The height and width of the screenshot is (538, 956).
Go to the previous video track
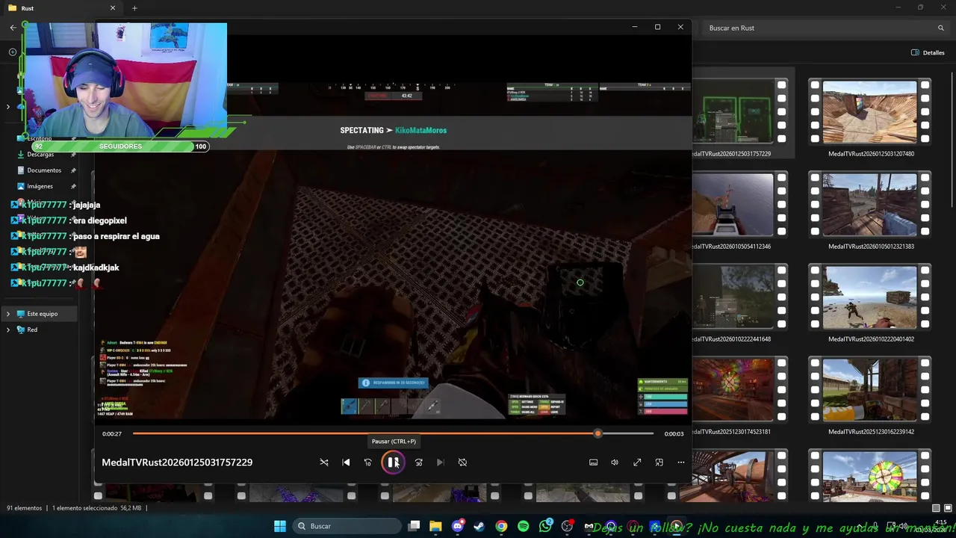(x=346, y=463)
